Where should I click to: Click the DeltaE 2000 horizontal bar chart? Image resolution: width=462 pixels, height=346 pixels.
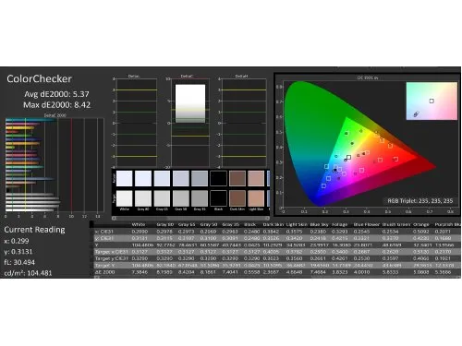pos(55,164)
